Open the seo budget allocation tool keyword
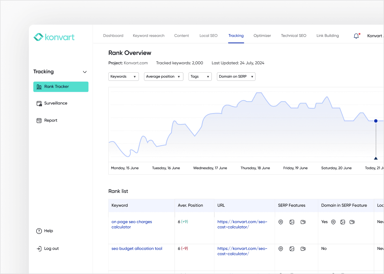Viewport: 384px width, 274px height. click(x=137, y=249)
